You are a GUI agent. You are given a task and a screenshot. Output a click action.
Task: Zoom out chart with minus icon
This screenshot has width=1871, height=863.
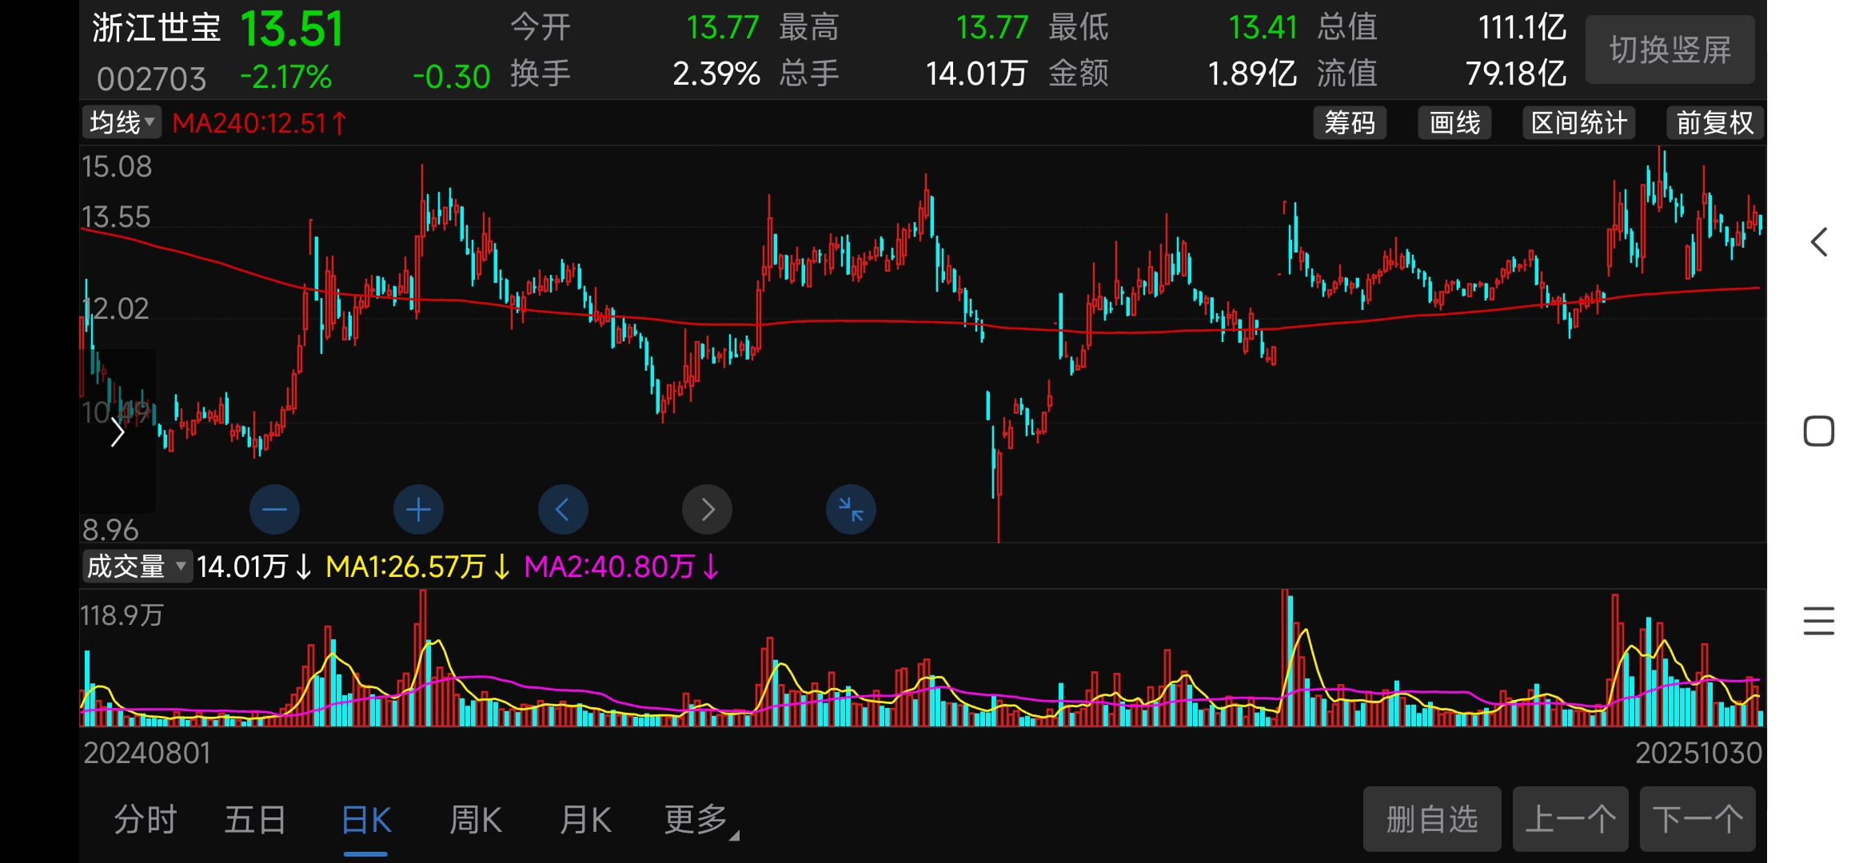(x=274, y=509)
